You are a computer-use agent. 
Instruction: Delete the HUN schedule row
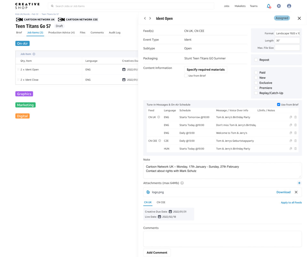pyautogui.click(x=295, y=148)
